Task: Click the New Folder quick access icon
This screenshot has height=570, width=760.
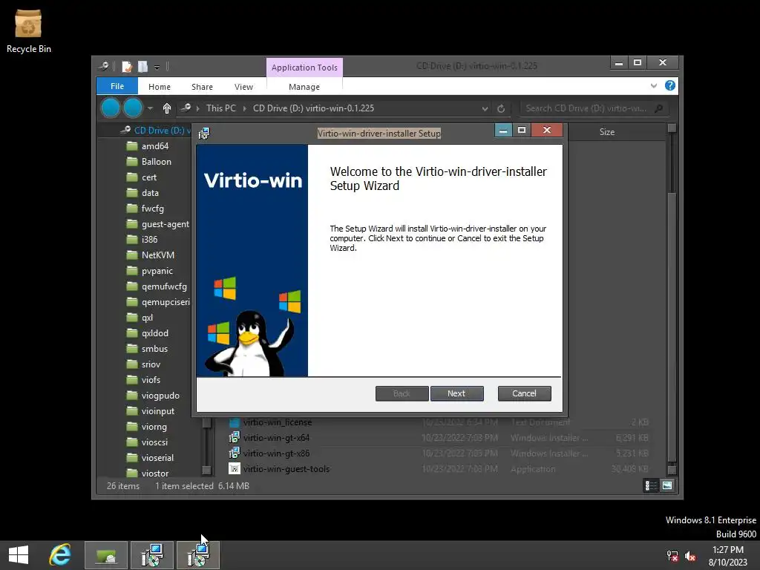Action: click(x=142, y=66)
